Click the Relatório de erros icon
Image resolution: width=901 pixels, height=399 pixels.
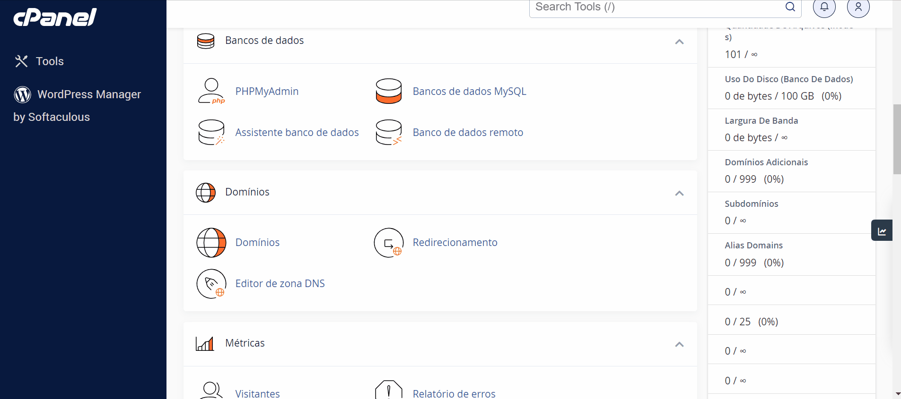point(389,390)
